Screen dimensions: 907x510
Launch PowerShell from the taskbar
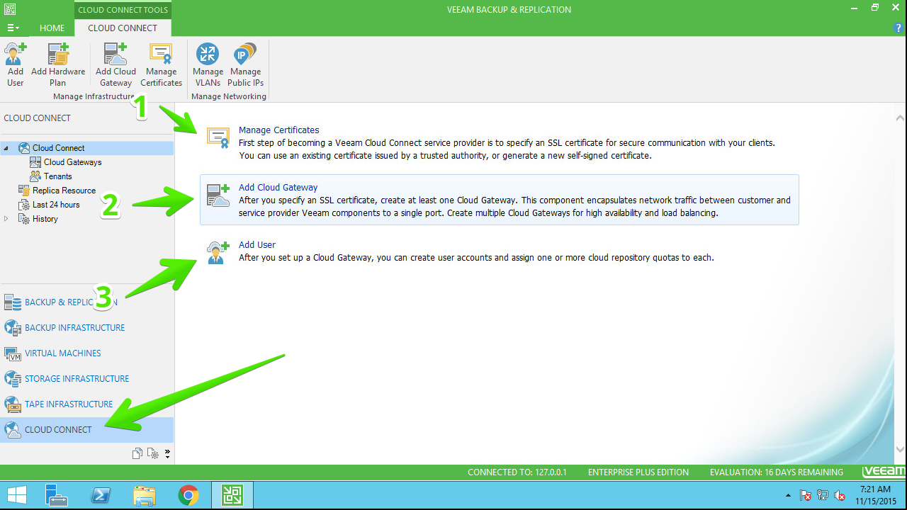100,495
